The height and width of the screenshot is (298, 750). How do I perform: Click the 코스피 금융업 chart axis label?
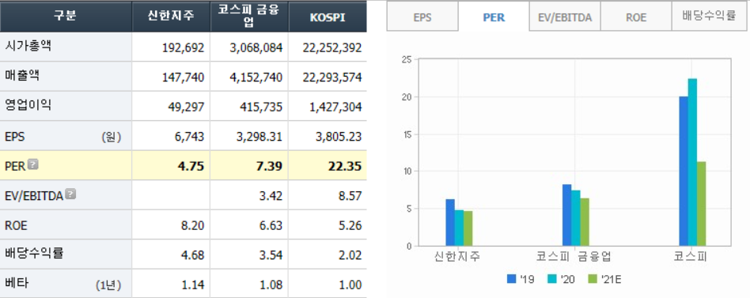click(x=574, y=257)
